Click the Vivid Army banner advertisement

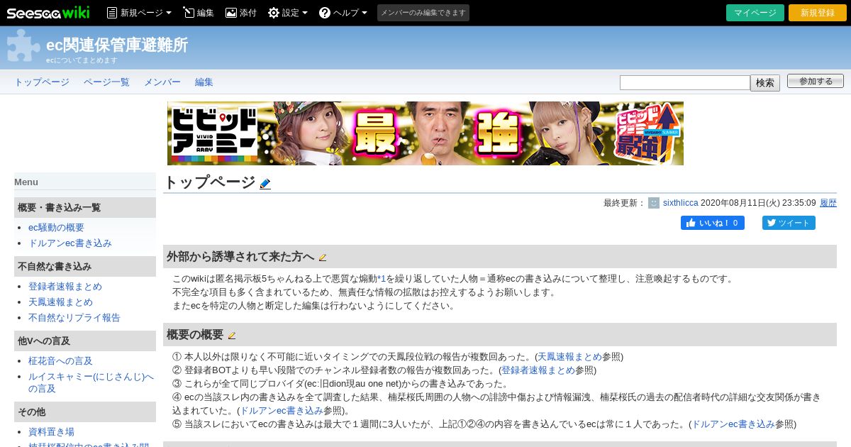click(x=425, y=133)
